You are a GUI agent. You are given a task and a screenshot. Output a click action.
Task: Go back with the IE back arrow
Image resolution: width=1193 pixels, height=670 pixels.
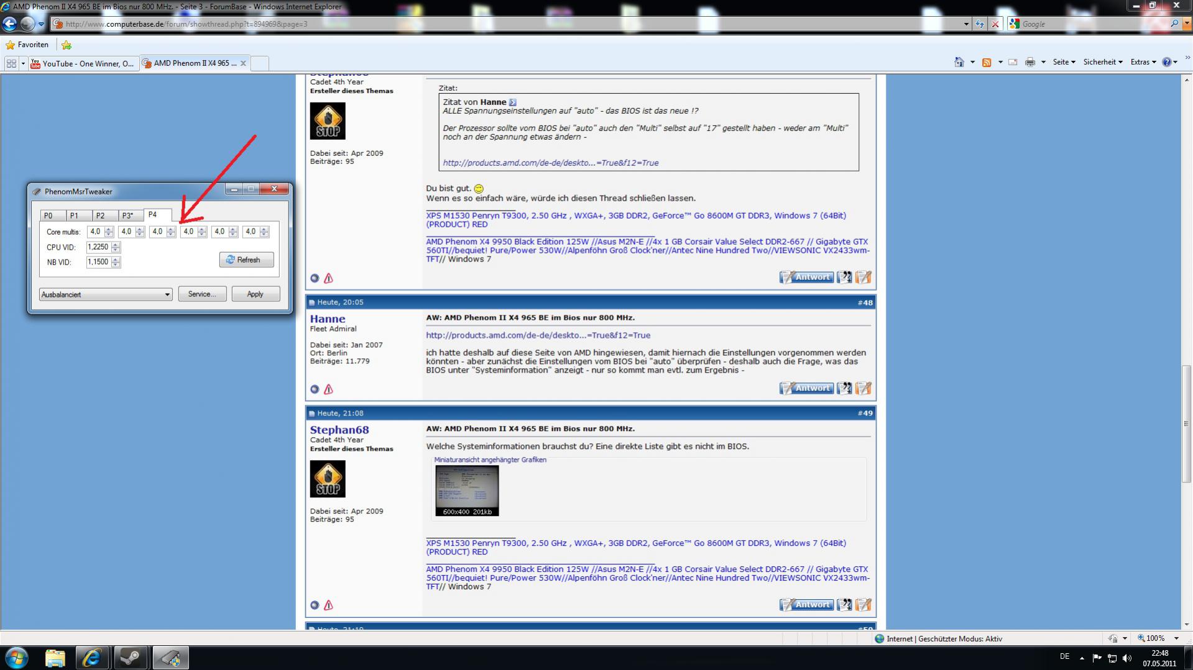(9, 24)
